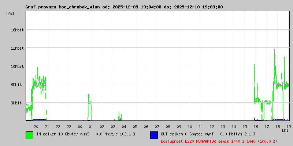
Task: Click the '08' hour label on the x-axis
Action: click(x=168, y=127)
